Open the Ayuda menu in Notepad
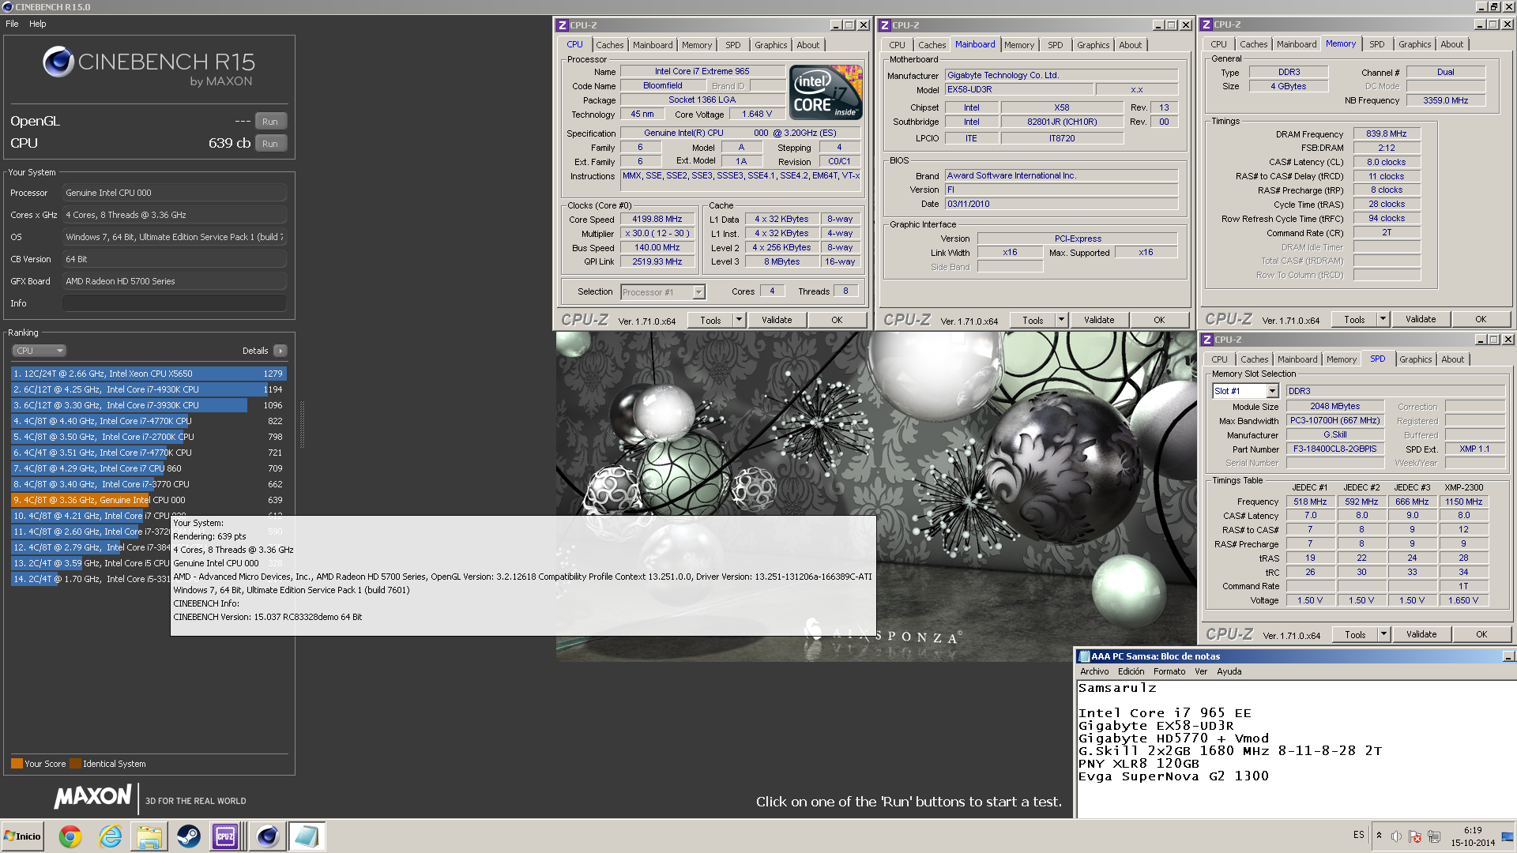This screenshot has height=853, width=1517. [1229, 671]
